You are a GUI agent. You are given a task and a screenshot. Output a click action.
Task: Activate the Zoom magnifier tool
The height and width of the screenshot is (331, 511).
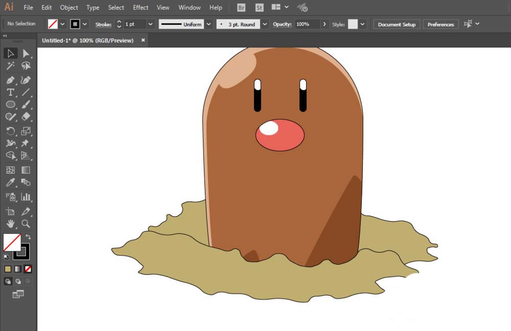click(26, 224)
